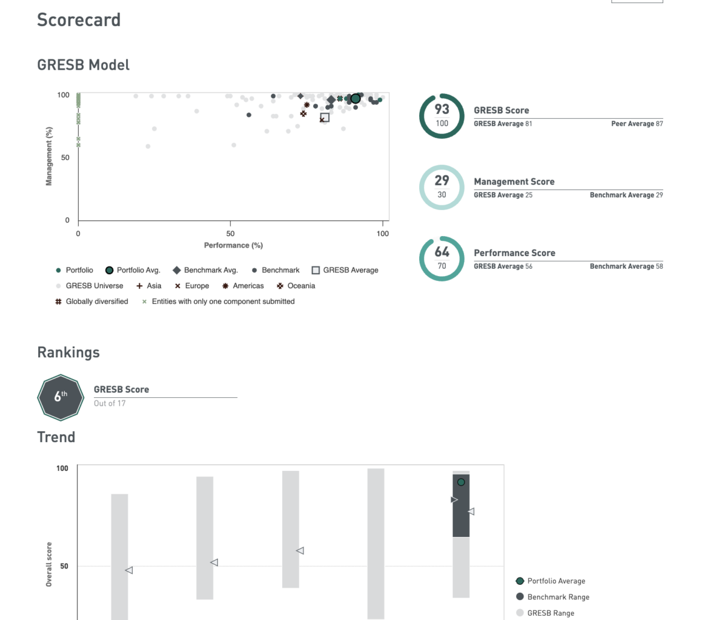Click the Portfolio Average dot in Trend chart
The height and width of the screenshot is (620, 728).
pyautogui.click(x=461, y=482)
